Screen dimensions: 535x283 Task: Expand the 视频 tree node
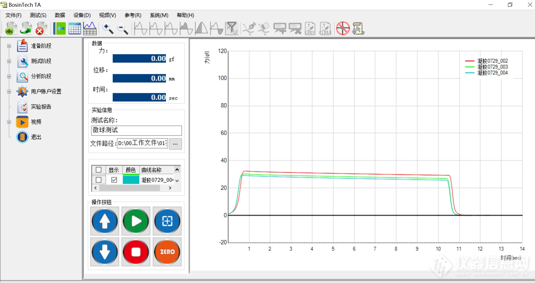tap(9, 122)
